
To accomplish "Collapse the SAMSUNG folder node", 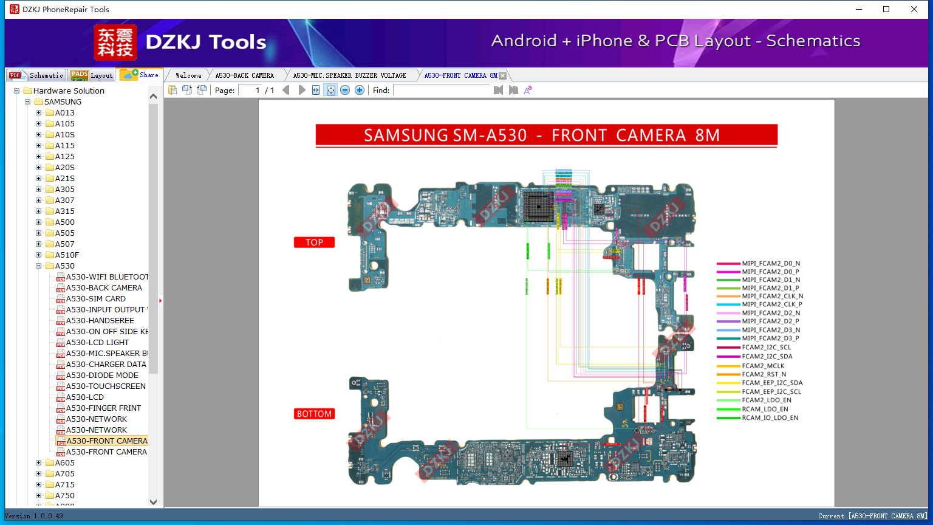I will [x=28, y=102].
